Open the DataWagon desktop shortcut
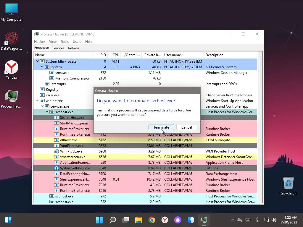This screenshot has height=227, width=303. 12,41
